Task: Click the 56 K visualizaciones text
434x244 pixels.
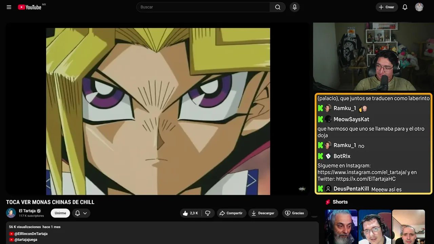Action: click(25, 227)
